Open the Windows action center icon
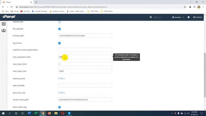 202,113
